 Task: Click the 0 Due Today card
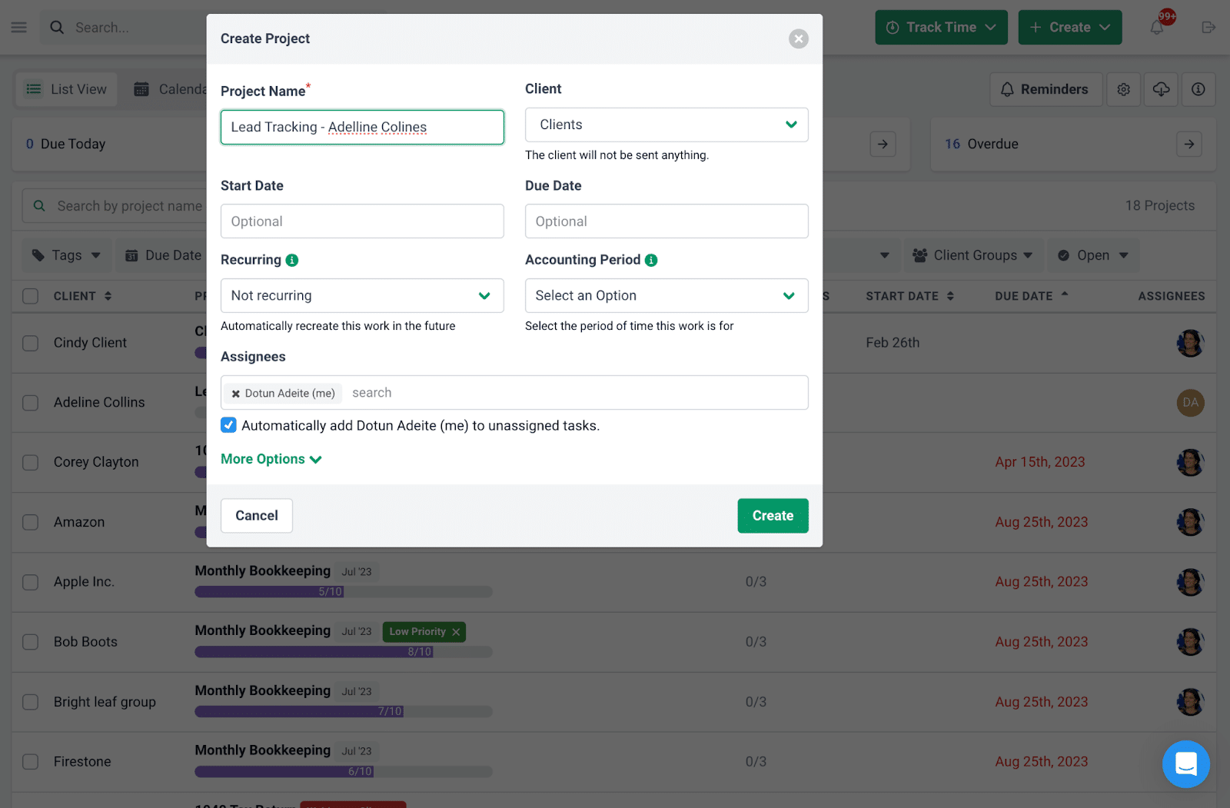[x=109, y=144]
